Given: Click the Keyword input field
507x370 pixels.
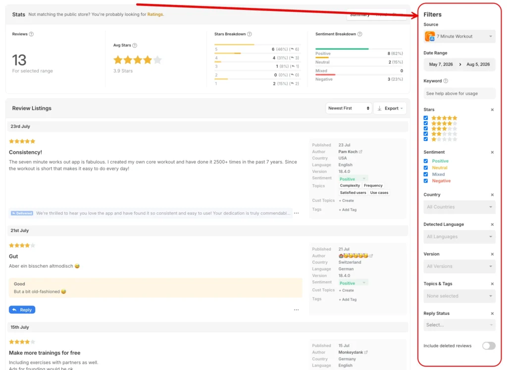Looking at the screenshot, I should click(459, 94).
